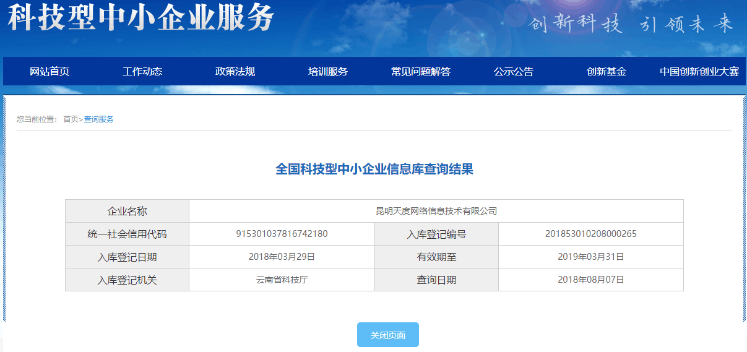The width and height of the screenshot is (747, 352).
Task: Click the credit code 915301037816742180
Action: pyautogui.click(x=282, y=234)
